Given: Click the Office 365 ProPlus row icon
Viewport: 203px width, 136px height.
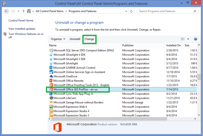Looking at the screenshot, I should (51, 89).
